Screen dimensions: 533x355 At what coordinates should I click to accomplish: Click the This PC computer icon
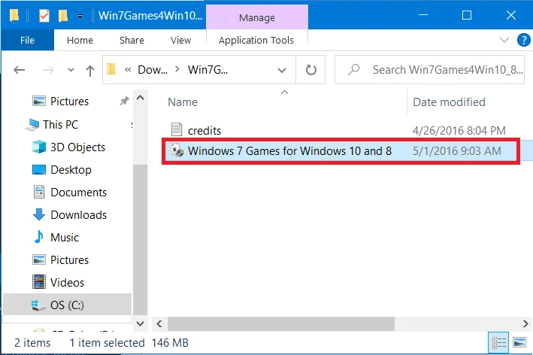click(x=32, y=125)
